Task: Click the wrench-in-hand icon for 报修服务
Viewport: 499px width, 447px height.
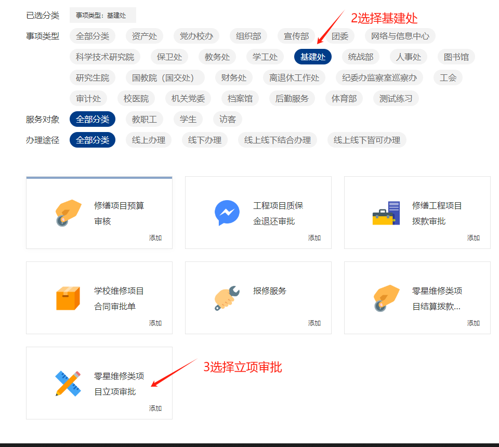Action: 227,298
